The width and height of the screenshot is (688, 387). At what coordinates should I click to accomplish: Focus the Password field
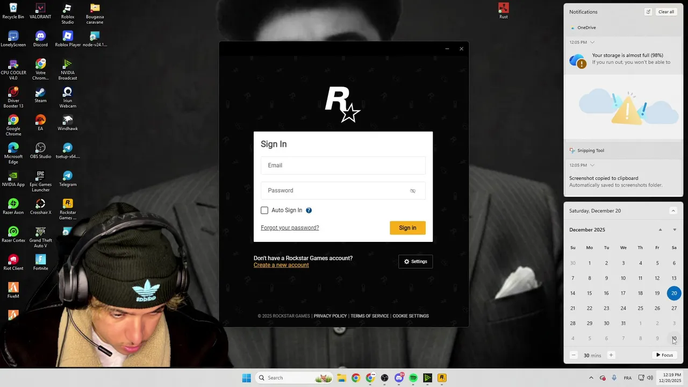[343, 191]
